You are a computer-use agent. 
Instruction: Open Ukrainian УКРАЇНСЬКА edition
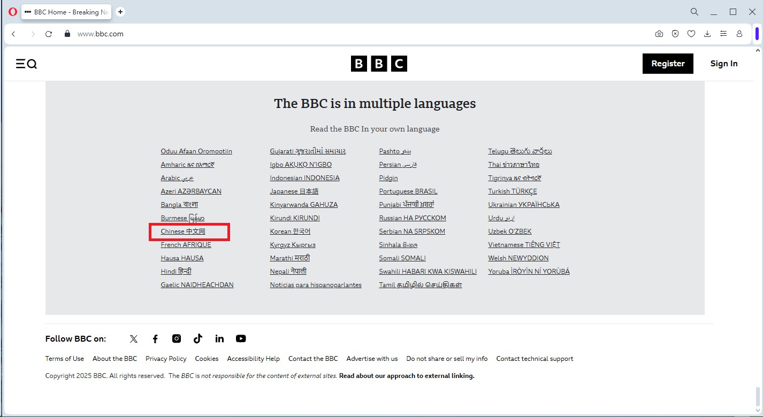(x=524, y=205)
